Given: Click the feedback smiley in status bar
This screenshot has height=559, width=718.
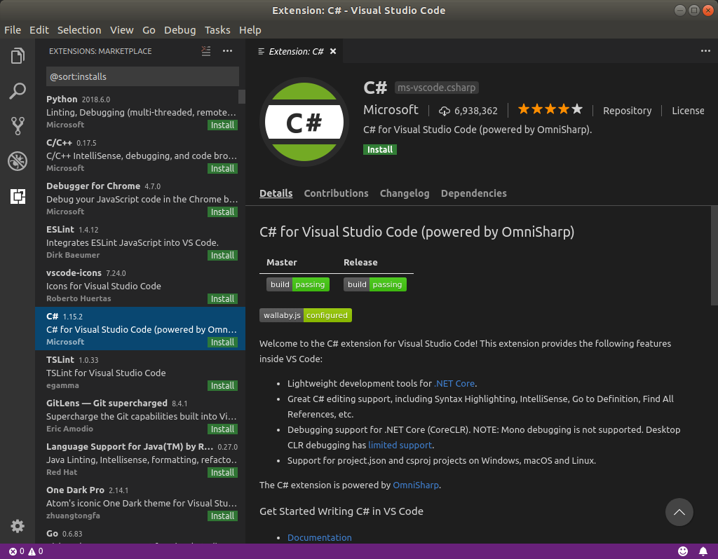Looking at the screenshot, I should (682, 551).
